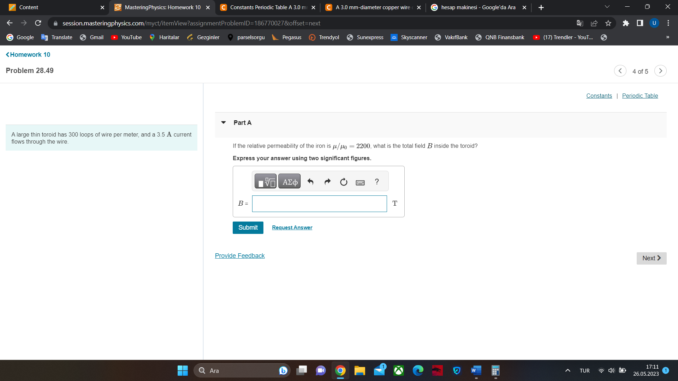Click the undo arrow icon
The height and width of the screenshot is (381, 678).
(310, 182)
